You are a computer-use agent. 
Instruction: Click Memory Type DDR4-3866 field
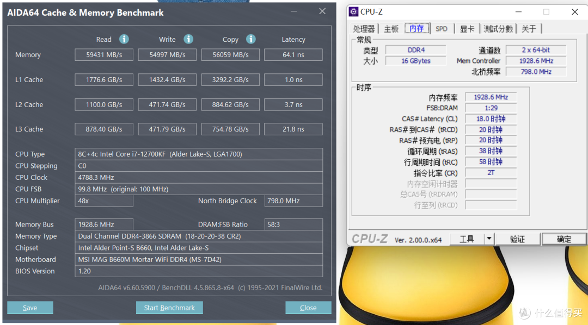(x=199, y=236)
